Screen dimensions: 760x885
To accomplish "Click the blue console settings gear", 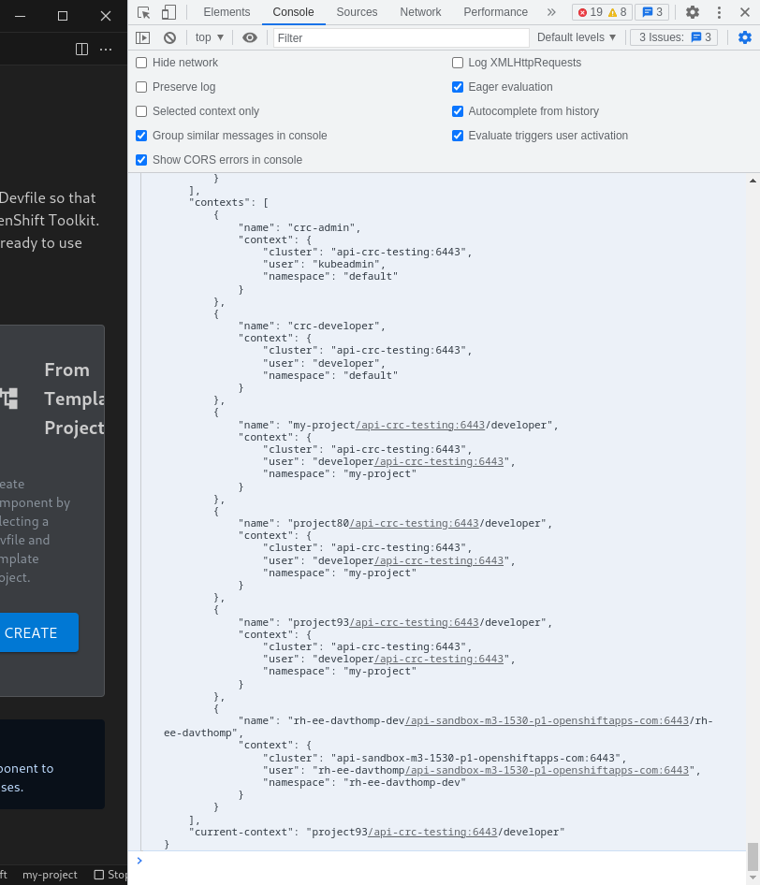I will point(745,37).
